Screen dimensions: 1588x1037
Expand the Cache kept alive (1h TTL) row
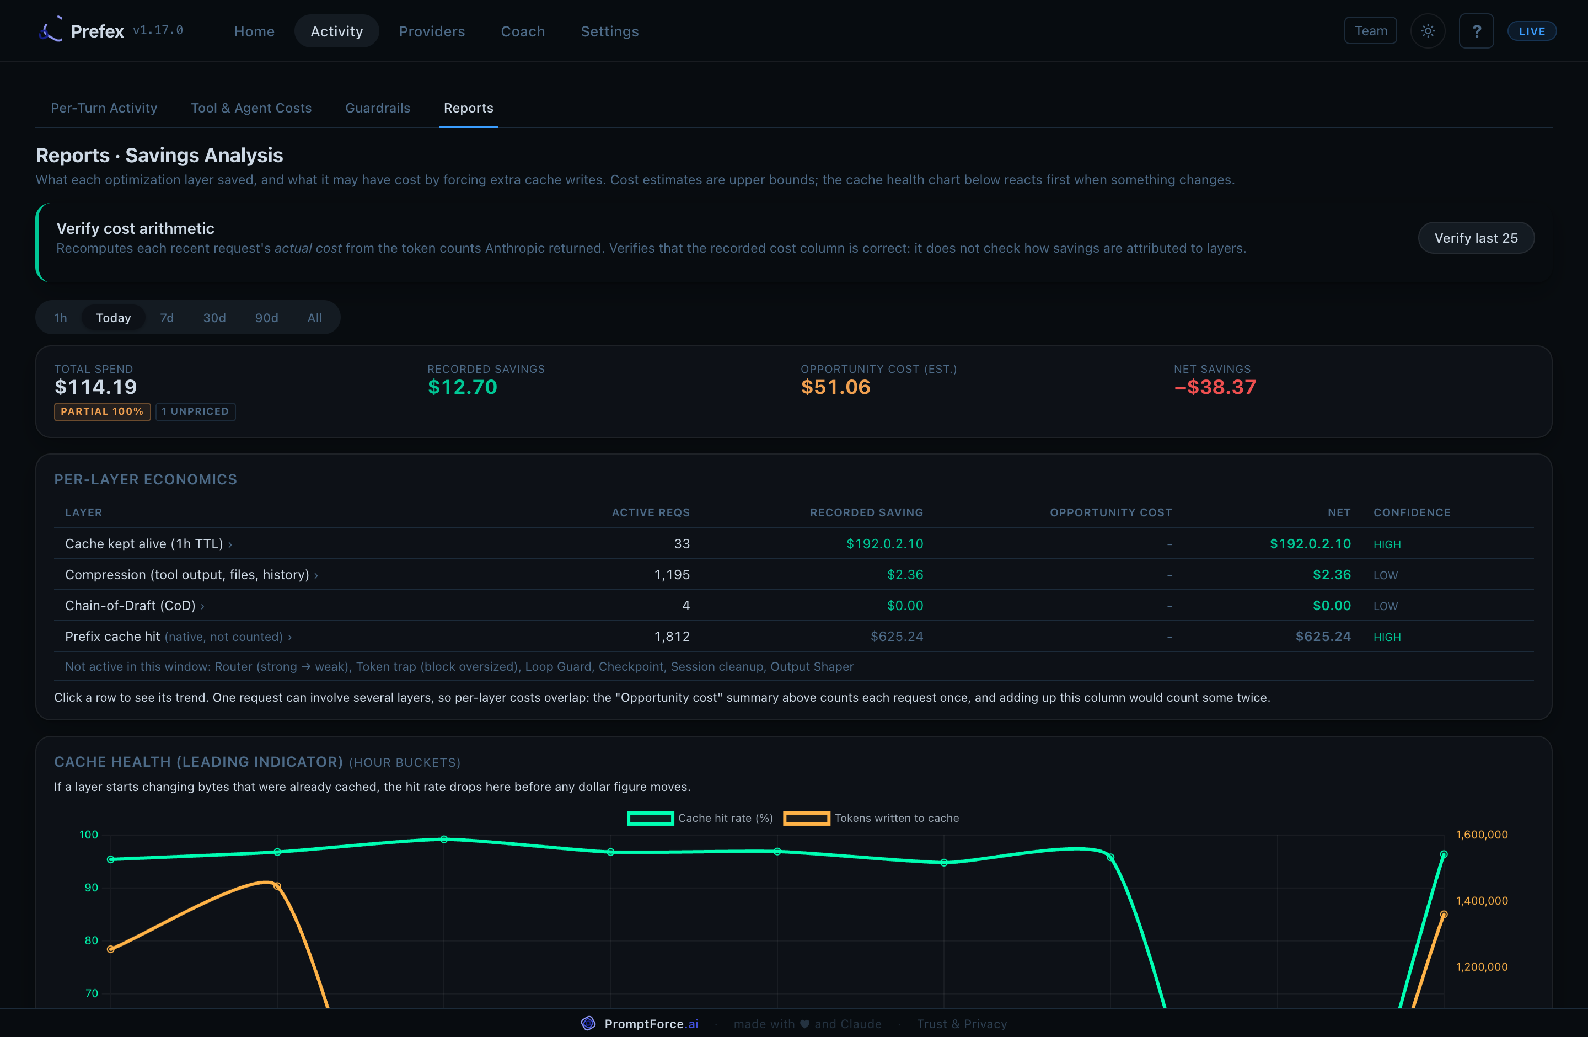pos(793,543)
